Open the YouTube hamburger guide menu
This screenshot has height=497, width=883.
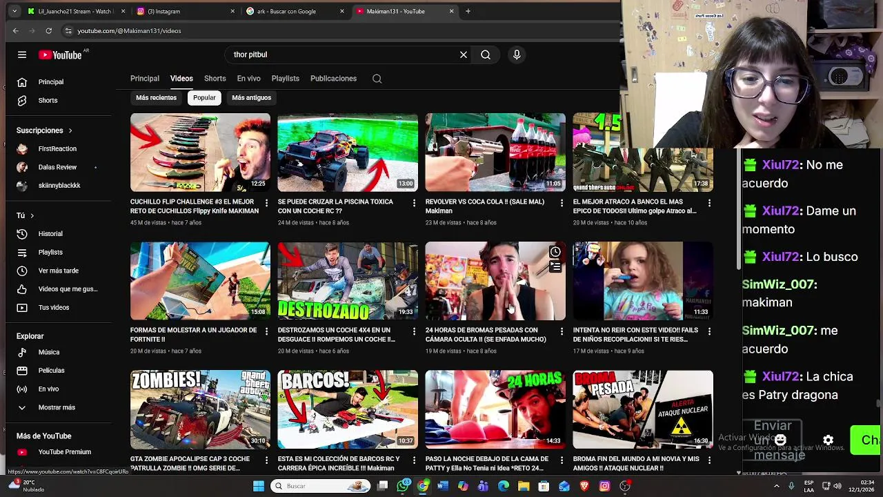tap(22, 55)
